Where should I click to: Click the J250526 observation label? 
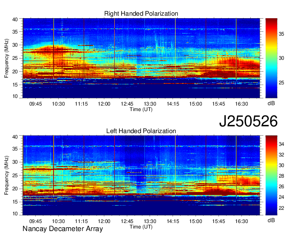click(248, 121)
